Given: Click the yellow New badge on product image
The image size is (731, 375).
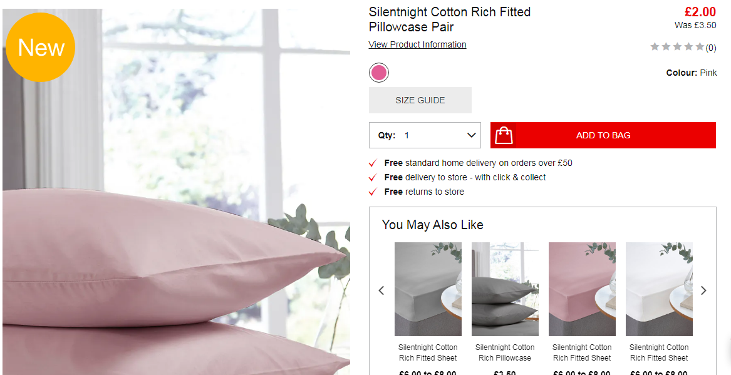Looking at the screenshot, I should pos(40,47).
